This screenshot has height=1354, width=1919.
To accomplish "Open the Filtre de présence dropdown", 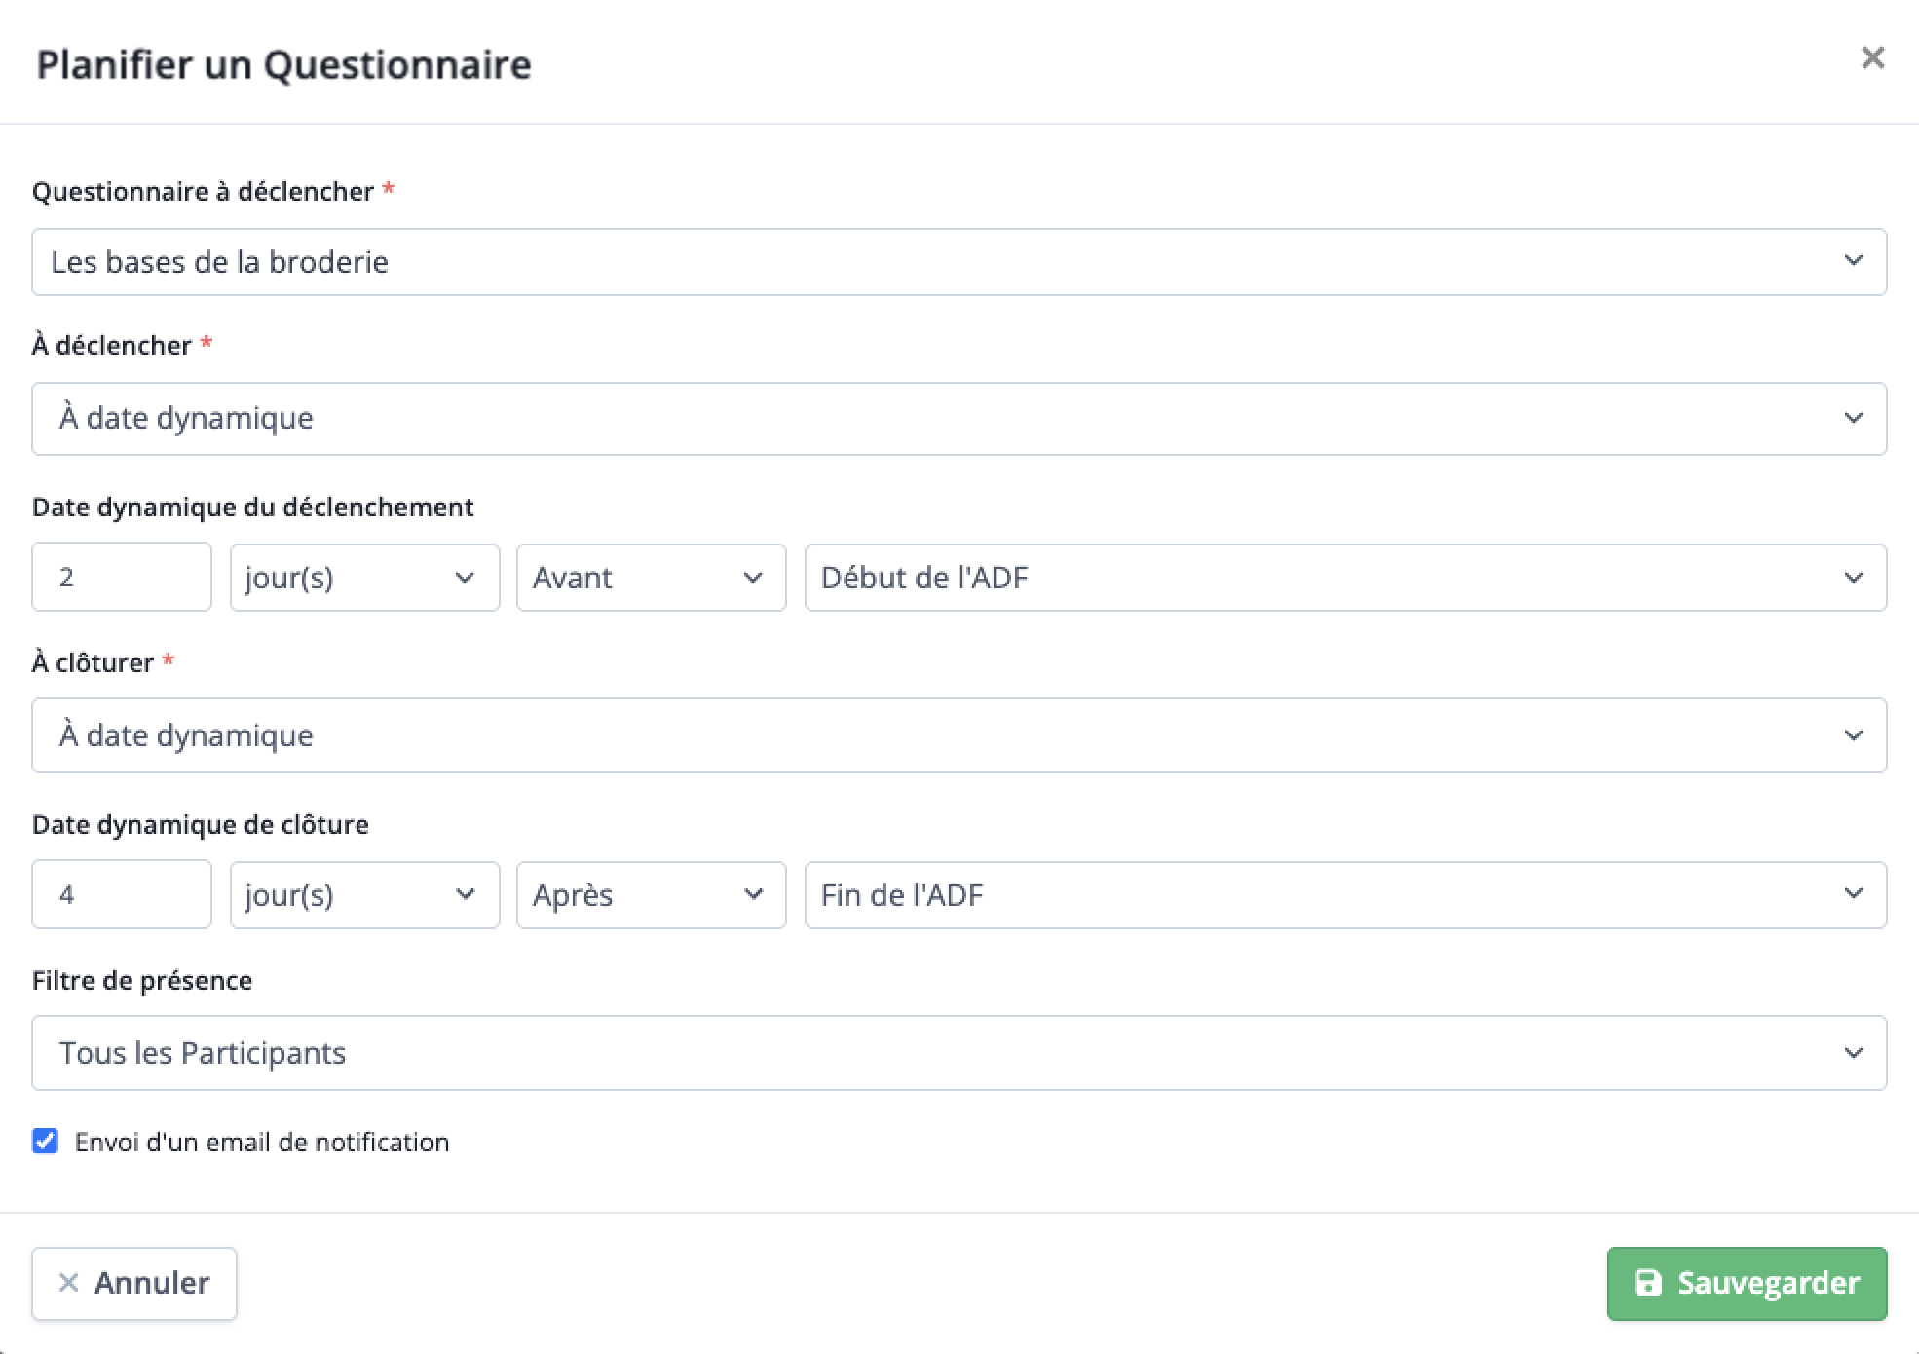I will pyautogui.click(x=959, y=1053).
